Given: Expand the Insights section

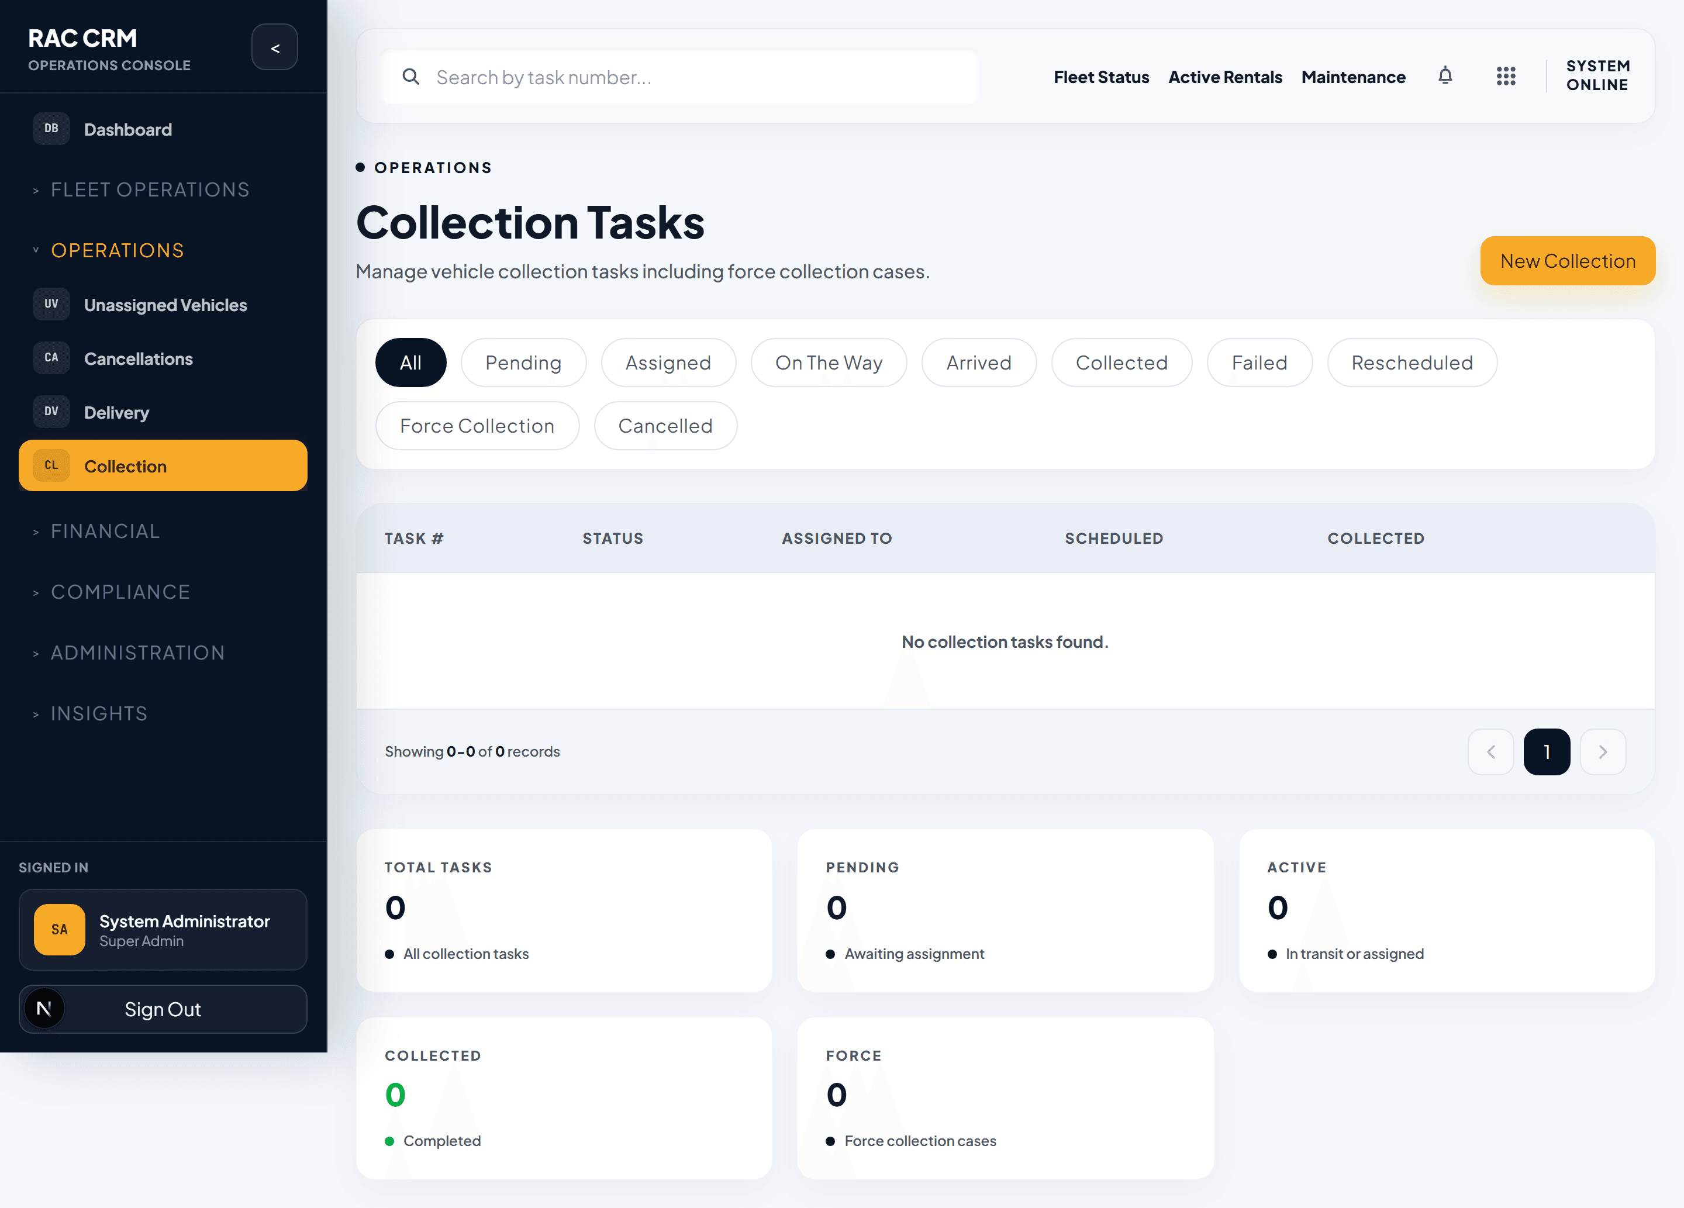Looking at the screenshot, I should 90,715.
